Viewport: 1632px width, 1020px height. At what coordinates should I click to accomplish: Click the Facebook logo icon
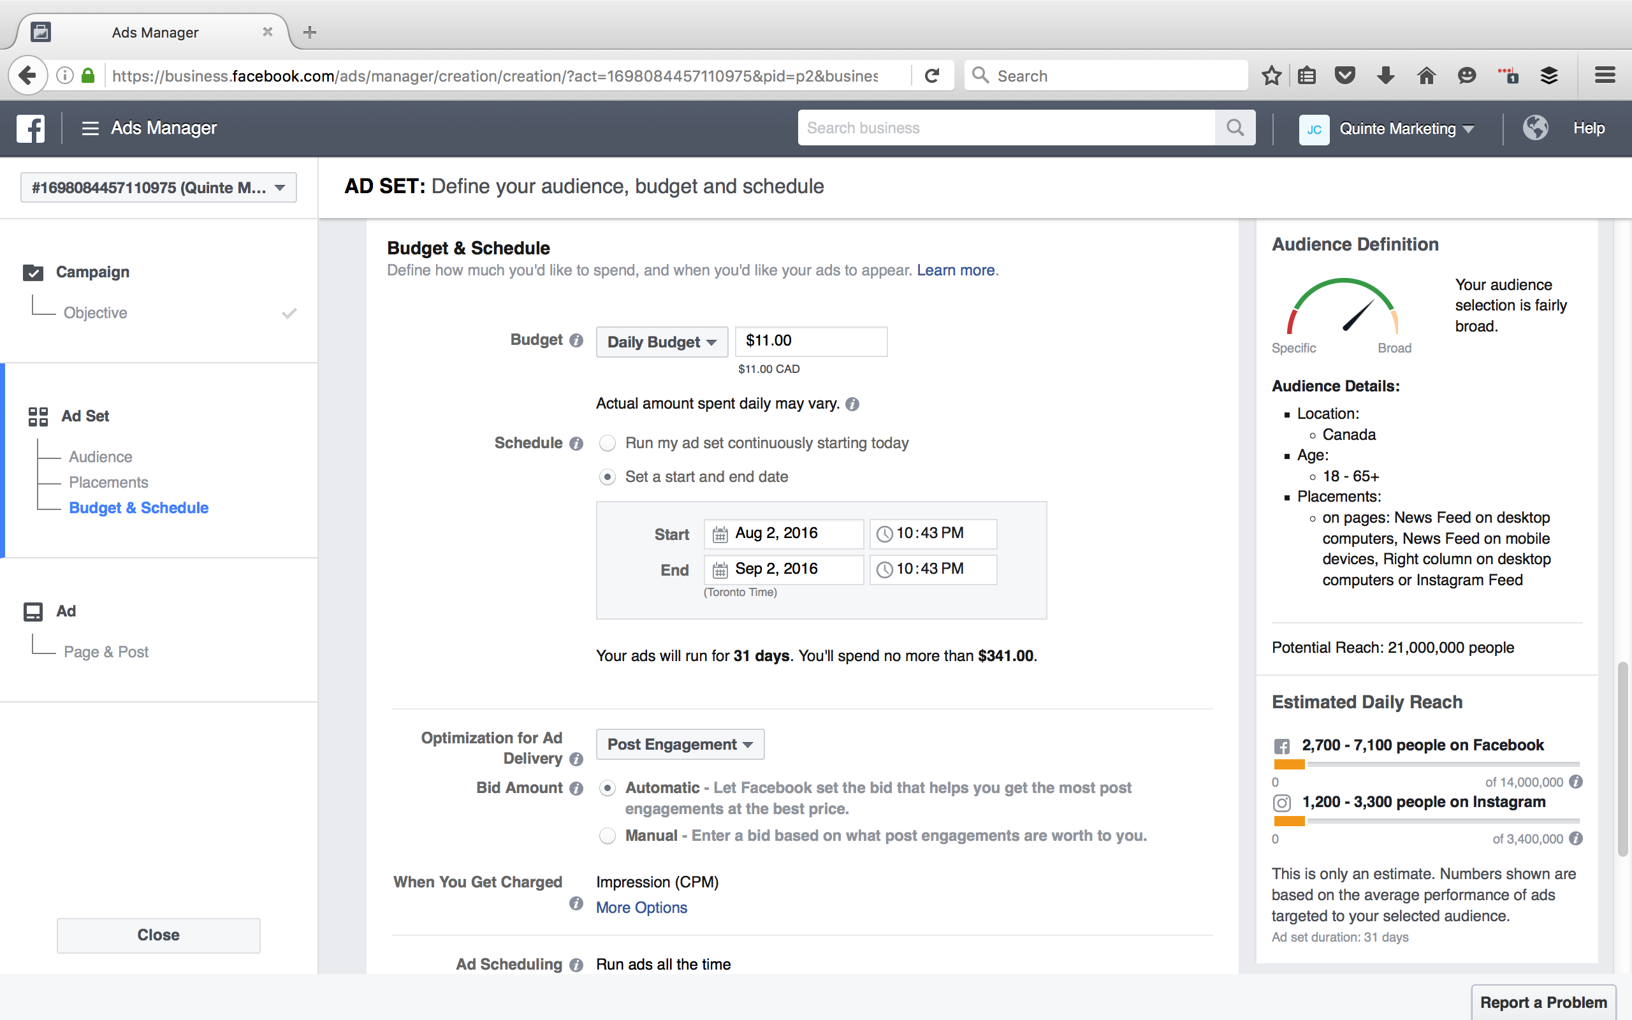(x=31, y=128)
